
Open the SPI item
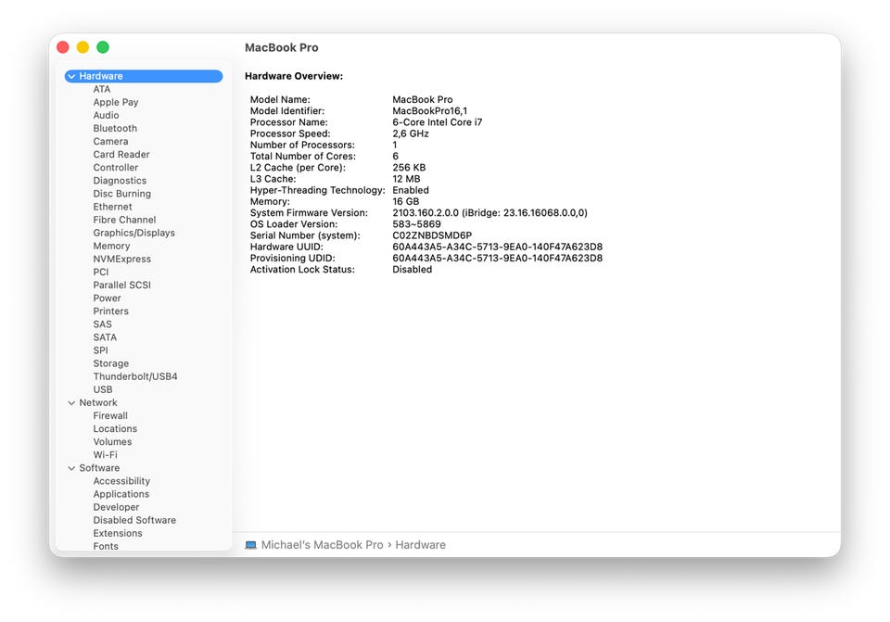tap(100, 350)
